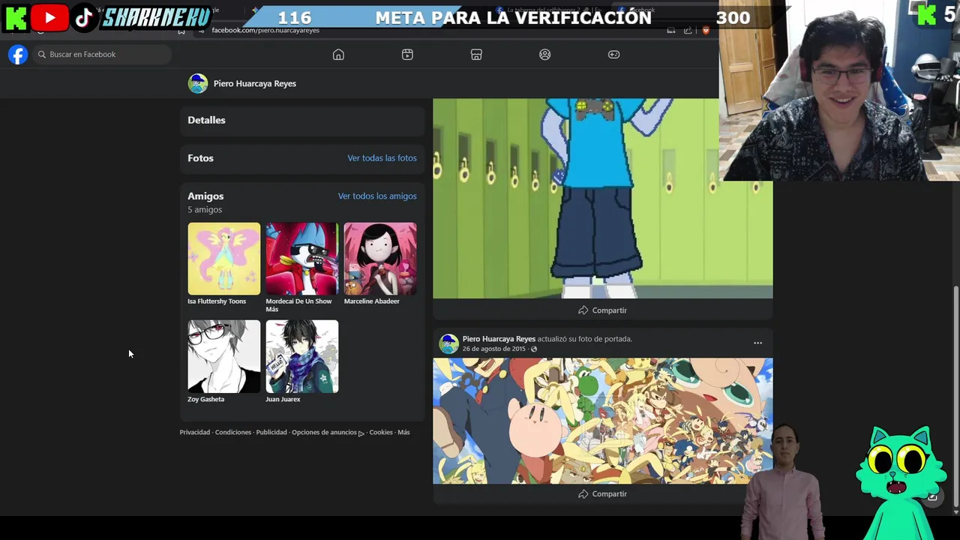
Task: Click Piero Huarcaya Reyes header profile picture
Action: click(198, 83)
